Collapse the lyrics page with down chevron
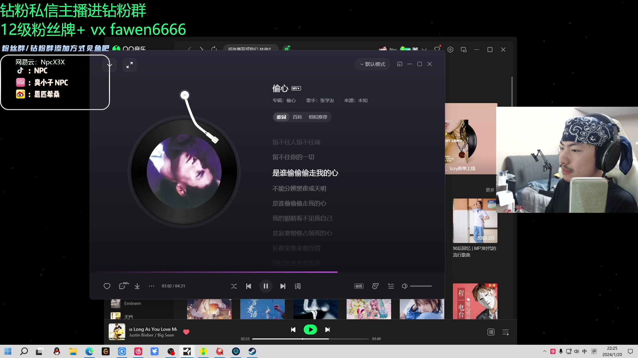Screen dimensions: 638x358 [x=110, y=65]
